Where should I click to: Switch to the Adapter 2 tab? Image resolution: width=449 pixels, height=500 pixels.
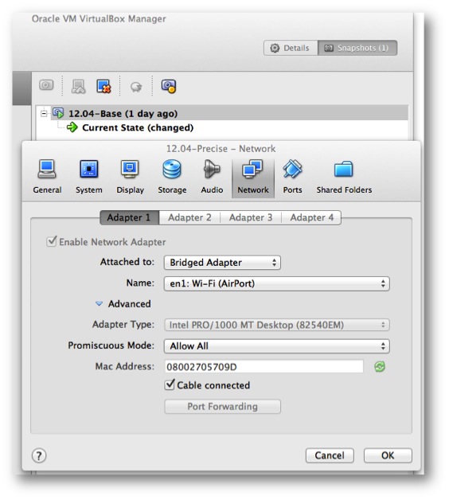[x=189, y=217]
